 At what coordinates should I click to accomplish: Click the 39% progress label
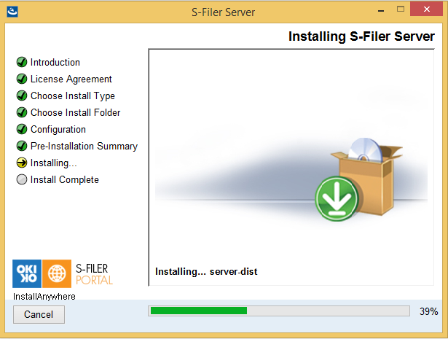click(x=428, y=311)
